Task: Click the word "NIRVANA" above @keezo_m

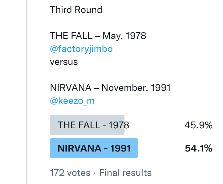Action: (71, 88)
